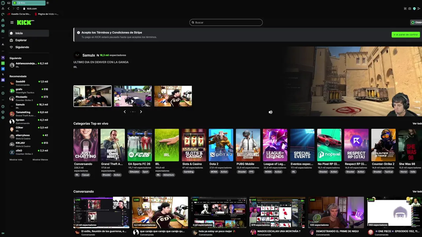
Task: Open recommended channel Seeb99
Action: coord(29,83)
